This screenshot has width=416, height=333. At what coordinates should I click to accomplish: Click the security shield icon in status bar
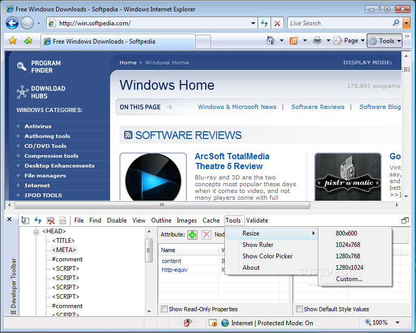213,323
